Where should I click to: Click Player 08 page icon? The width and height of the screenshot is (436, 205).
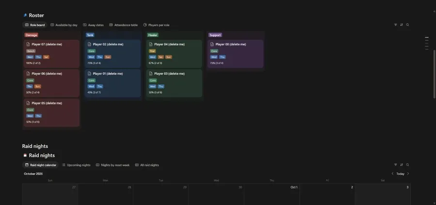pos(212,44)
